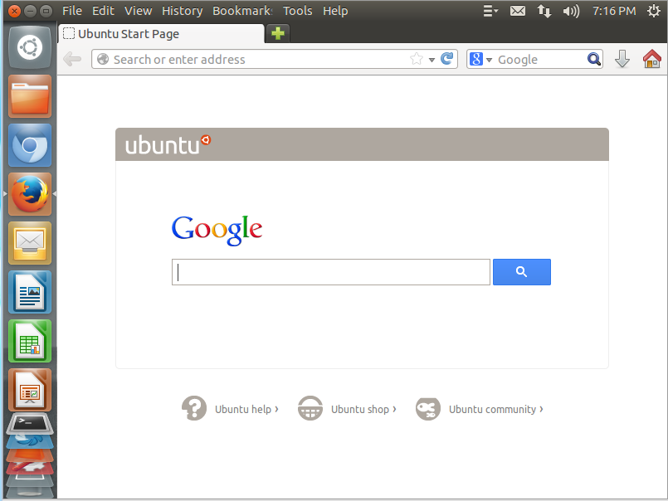Open the History menu
668x501 pixels.
click(x=182, y=11)
